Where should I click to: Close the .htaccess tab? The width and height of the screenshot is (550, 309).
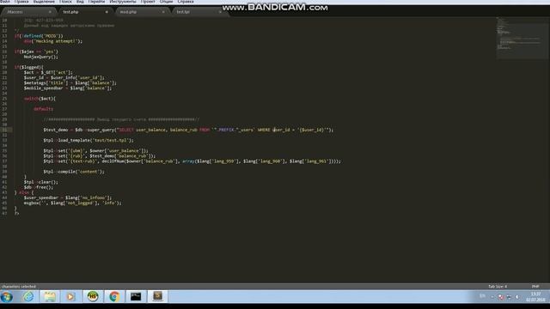click(50, 12)
